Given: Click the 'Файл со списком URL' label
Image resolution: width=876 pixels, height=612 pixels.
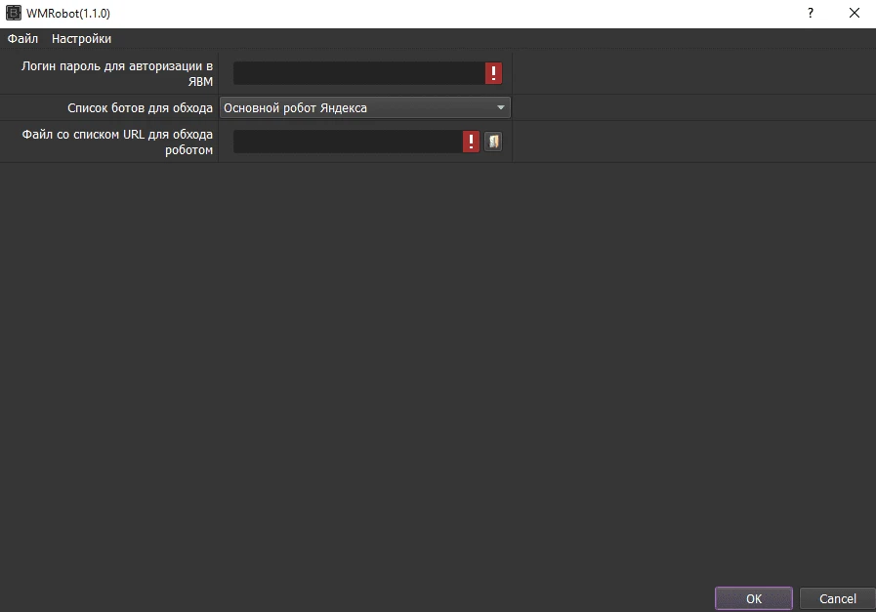Looking at the screenshot, I should point(117,143).
